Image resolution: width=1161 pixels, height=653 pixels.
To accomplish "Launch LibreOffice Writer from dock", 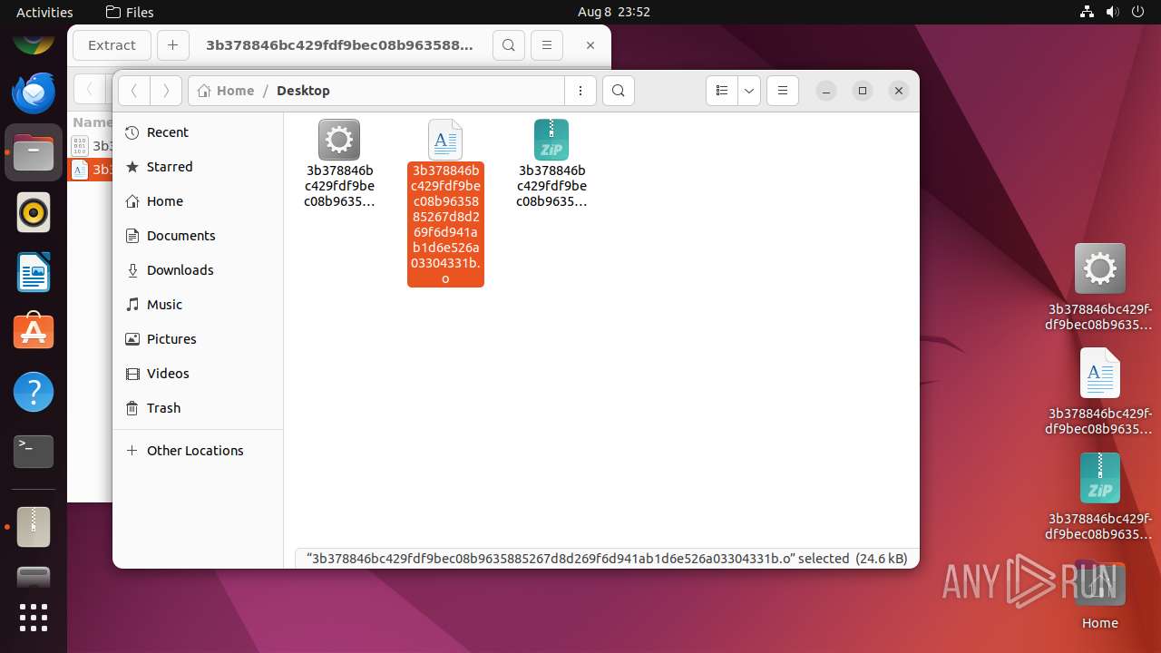I will tap(34, 272).
